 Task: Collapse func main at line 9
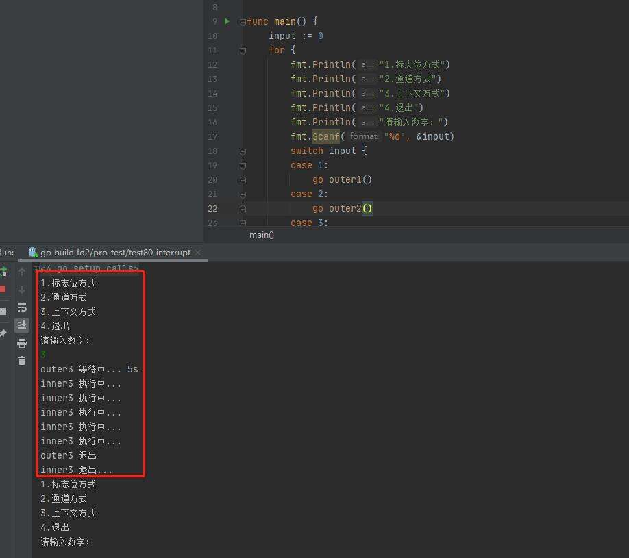point(243,22)
